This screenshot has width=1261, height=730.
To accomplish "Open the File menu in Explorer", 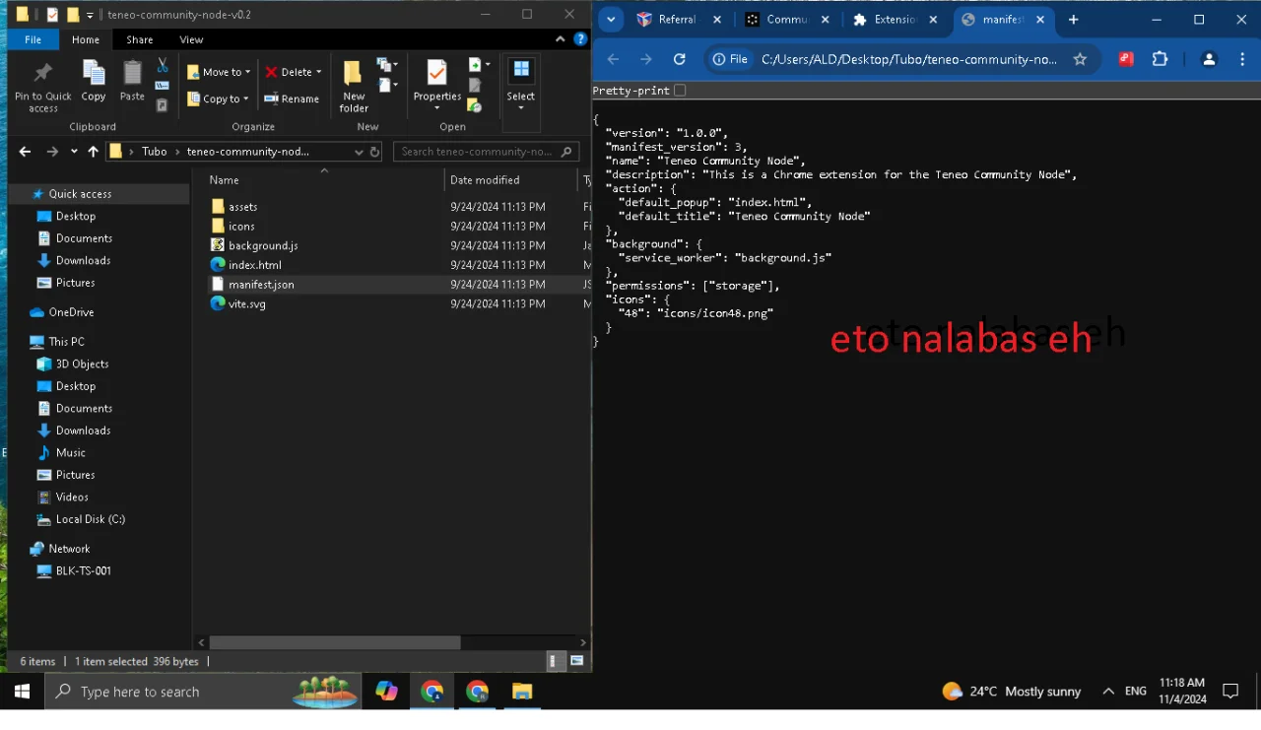I will coord(33,39).
